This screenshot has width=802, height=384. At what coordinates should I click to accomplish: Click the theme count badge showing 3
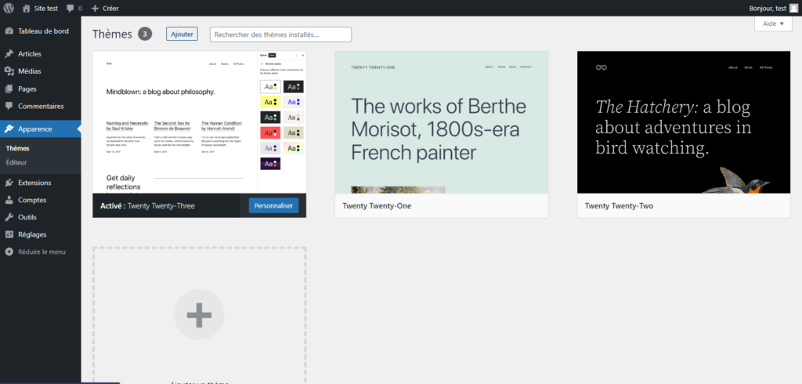coord(145,34)
